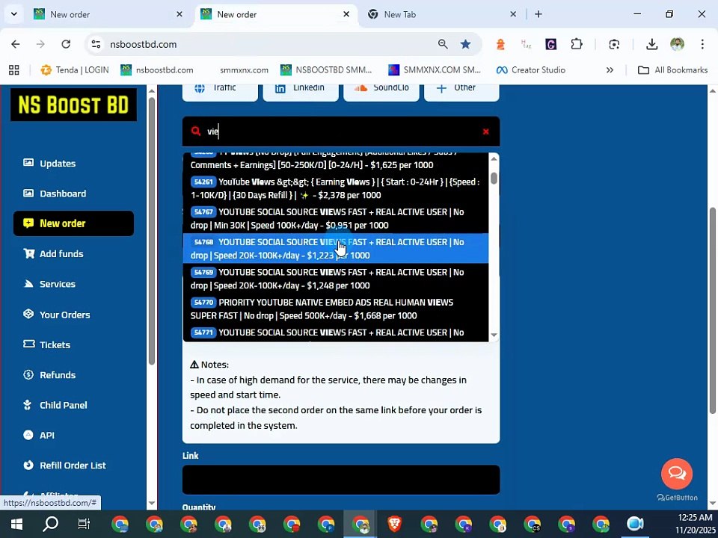Click the zoom magnifier icon in address bar
The height and width of the screenshot is (538, 718).
443,44
